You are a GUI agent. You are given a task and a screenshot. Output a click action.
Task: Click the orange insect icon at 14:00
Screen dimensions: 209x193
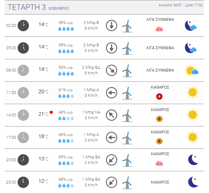click(x=159, y=119)
